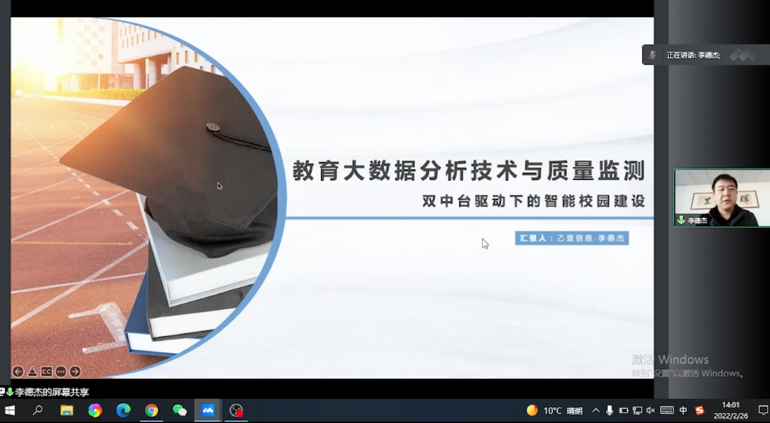Toggle subtitles with the CC icon
Image resolution: width=770 pixels, height=423 pixels.
47,371
